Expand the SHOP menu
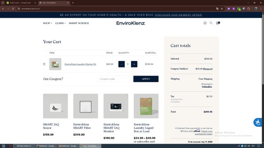Image resolution: width=264 pixels, height=148 pixels. [47, 23]
